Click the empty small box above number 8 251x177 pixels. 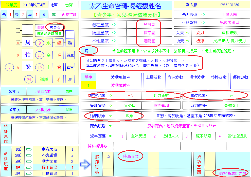point(17,31)
